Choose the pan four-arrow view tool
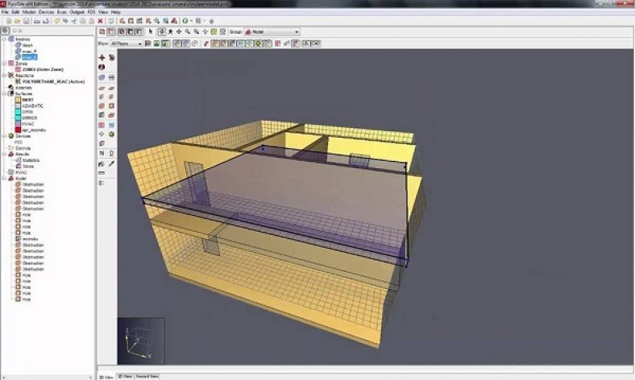Screen dimensions: 635x380 [x=179, y=31]
